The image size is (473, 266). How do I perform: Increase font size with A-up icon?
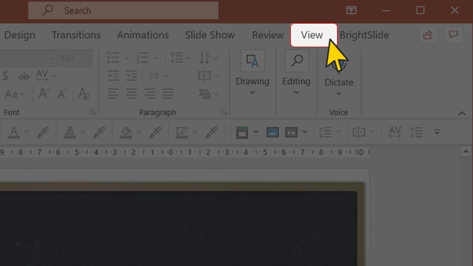[44, 93]
